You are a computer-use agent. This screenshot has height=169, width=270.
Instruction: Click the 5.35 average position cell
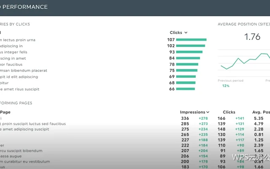click(x=259, y=118)
